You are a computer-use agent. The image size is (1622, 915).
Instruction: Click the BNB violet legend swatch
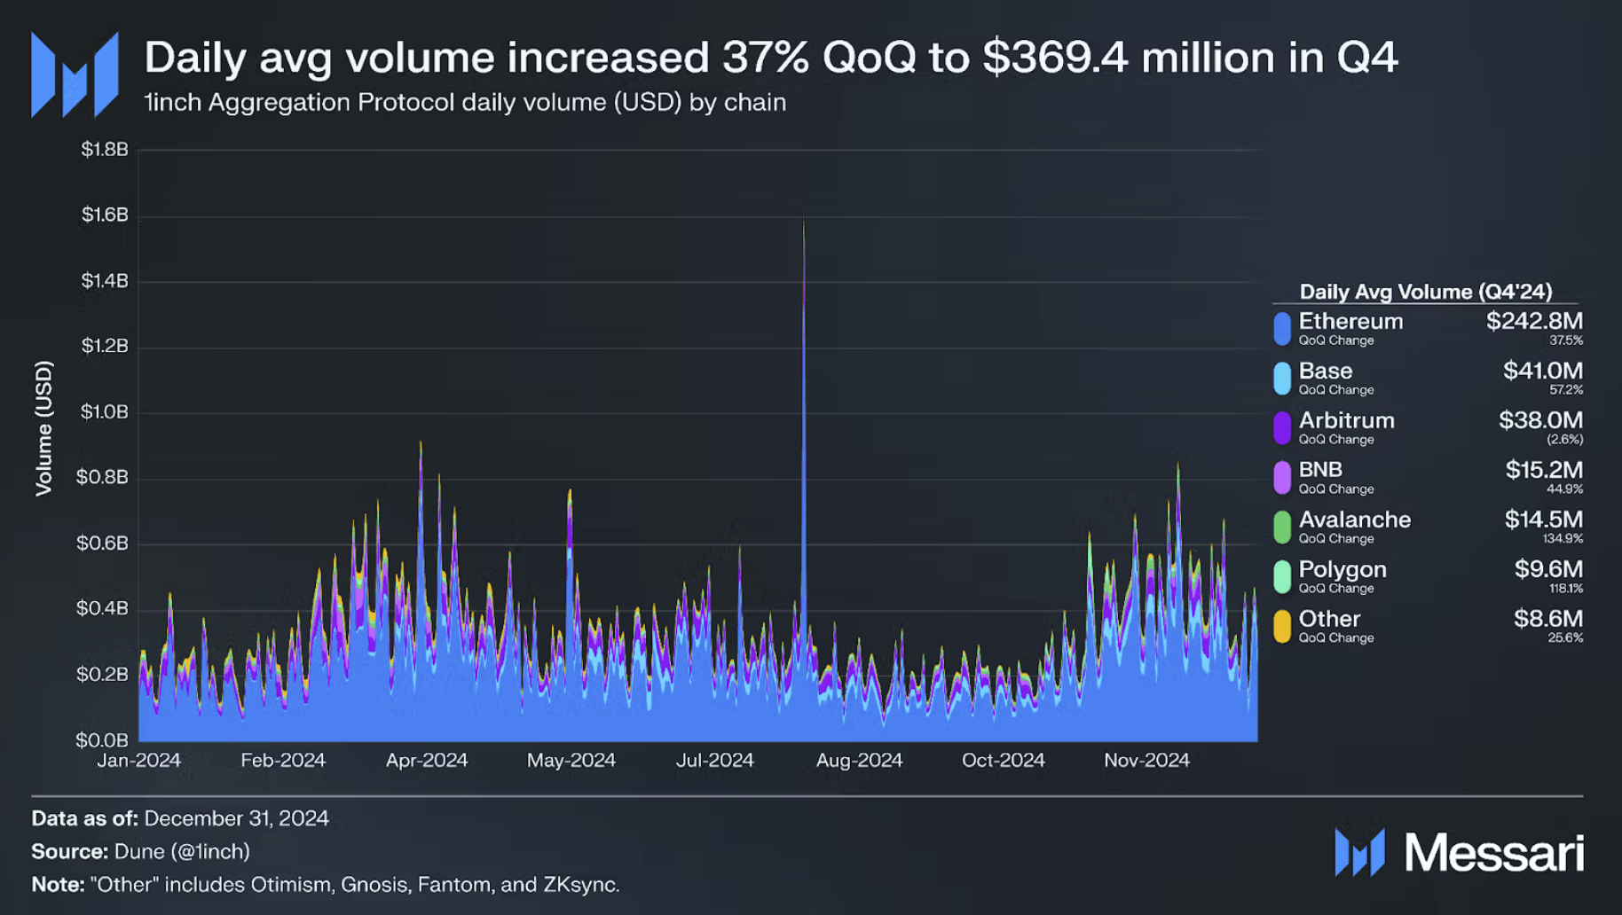pos(1282,478)
